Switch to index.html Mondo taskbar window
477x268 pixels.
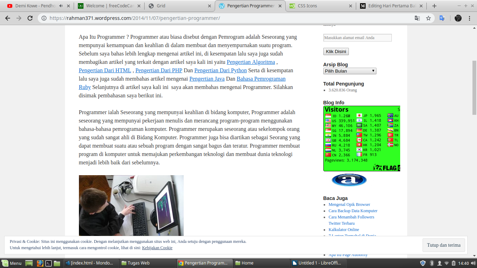click(x=92, y=263)
